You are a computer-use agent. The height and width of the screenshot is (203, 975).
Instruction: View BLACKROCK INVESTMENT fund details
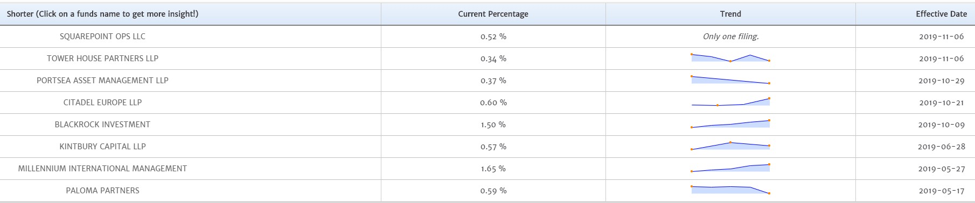tap(102, 125)
